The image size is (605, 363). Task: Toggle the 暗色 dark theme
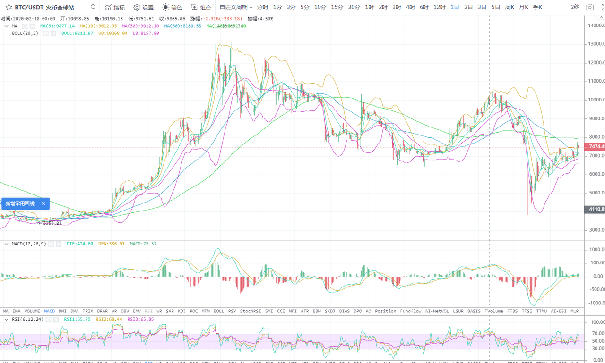172,8
